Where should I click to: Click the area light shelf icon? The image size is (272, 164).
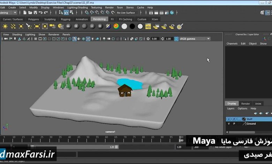(37, 26)
